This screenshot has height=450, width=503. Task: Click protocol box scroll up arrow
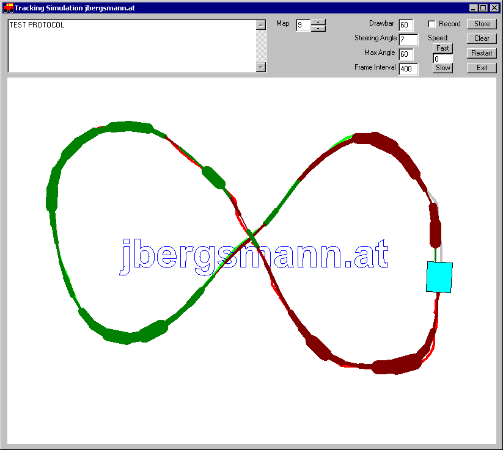point(261,25)
